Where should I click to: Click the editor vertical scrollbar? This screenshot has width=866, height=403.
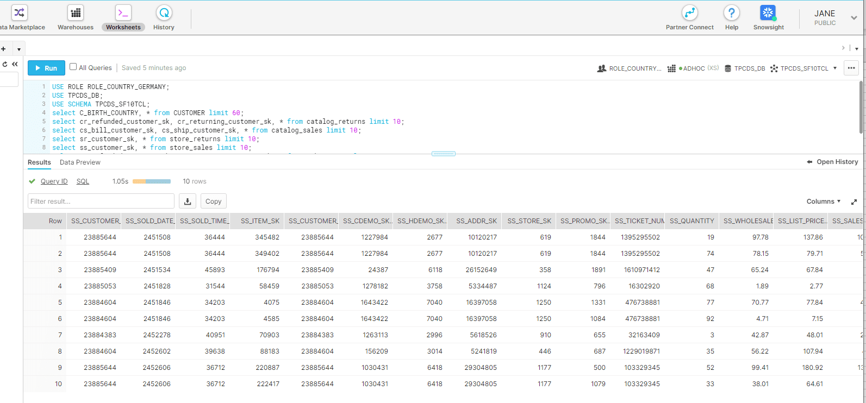click(861, 107)
